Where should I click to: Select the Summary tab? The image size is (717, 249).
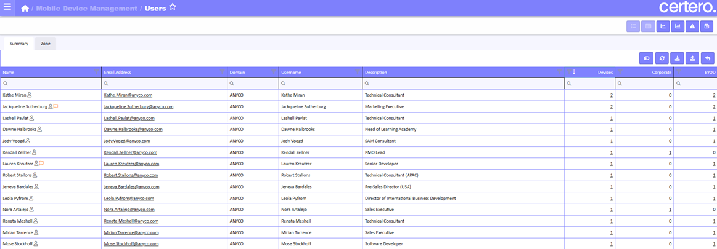pos(18,44)
